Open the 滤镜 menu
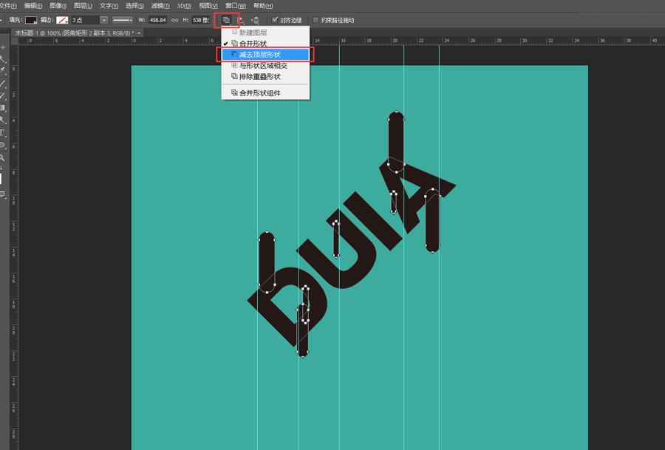Screen dimensions: 665x450 tap(160, 5)
